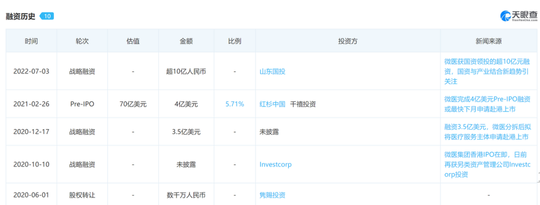Open news about 融资3.5亿美元 分拆

[485, 132]
